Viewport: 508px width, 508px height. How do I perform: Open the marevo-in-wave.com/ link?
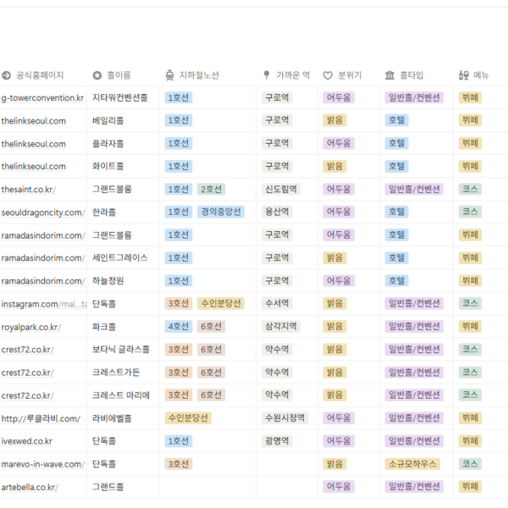pos(43,464)
